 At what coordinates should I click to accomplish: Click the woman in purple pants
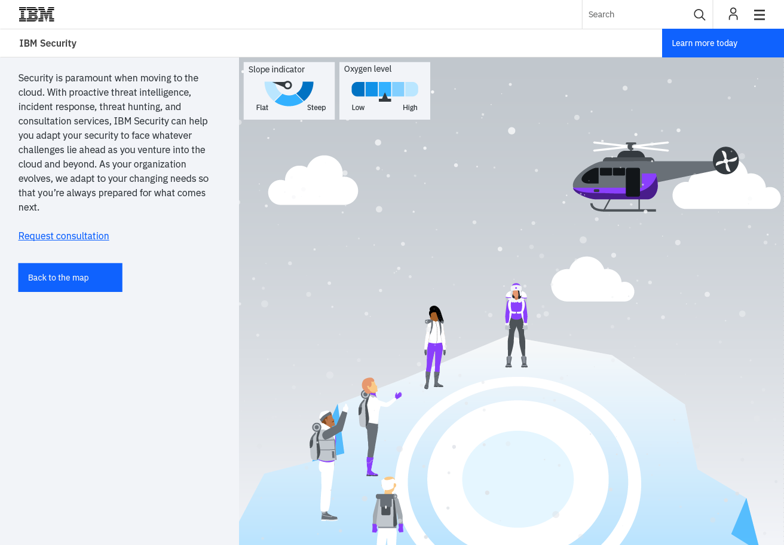(x=435, y=347)
